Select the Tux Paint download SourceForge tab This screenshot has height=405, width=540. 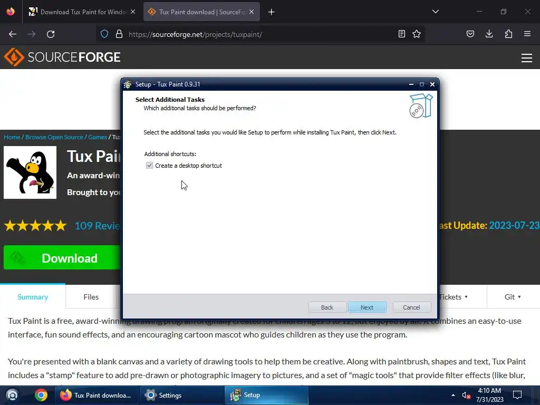coord(201,12)
